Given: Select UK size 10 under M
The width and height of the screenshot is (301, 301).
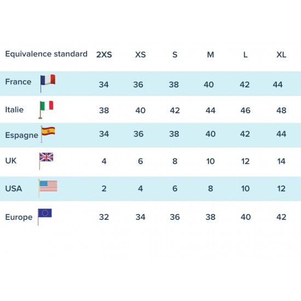Looking at the screenshot, I should (210, 161).
